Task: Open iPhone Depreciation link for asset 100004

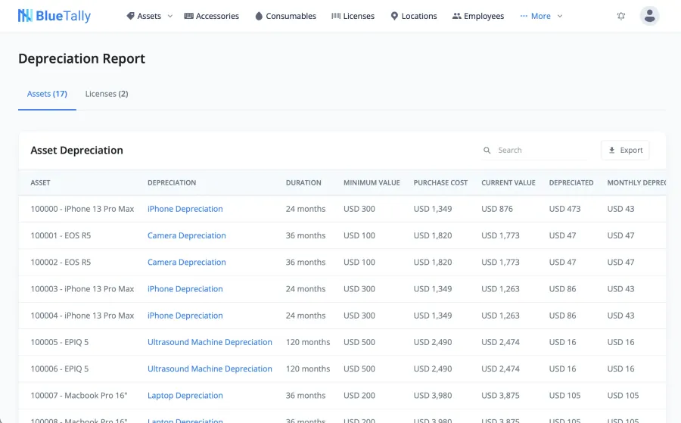Action: tap(185, 316)
